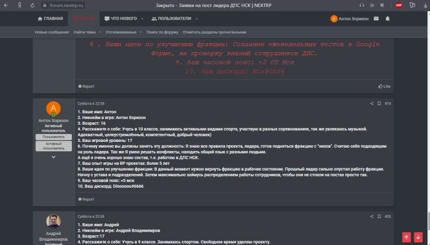
Task: Open private messages via the envelope icon
Action: pos(376,19)
